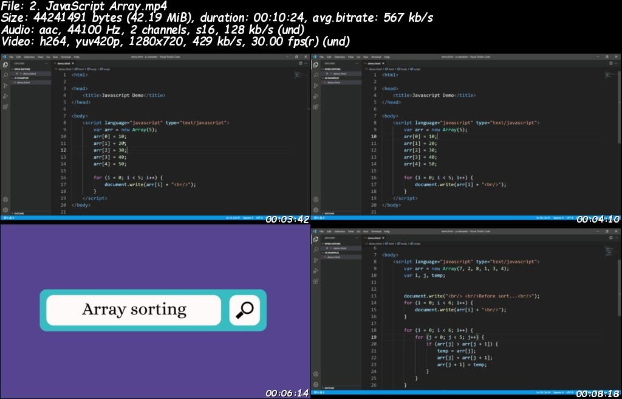This screenshot has width=622, height=399.
Task: Click Manage gear icon in 00:08:18 frame
Action: 316,384
